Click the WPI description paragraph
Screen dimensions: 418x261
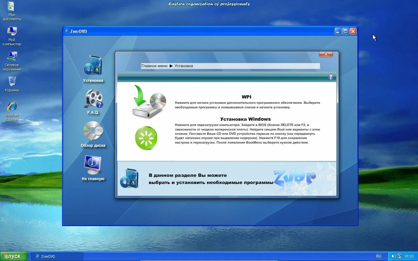click(247, 105)
